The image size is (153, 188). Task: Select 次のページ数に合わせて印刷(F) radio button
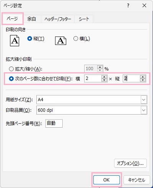pos(11,79)
